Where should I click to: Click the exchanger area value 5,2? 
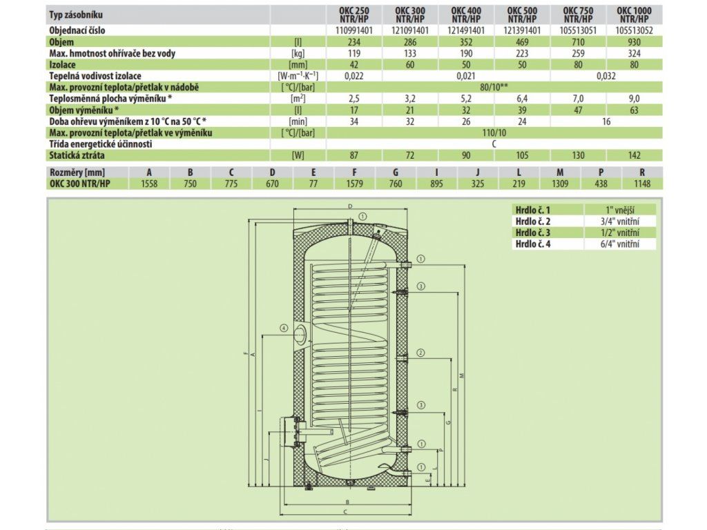(466, 99)
